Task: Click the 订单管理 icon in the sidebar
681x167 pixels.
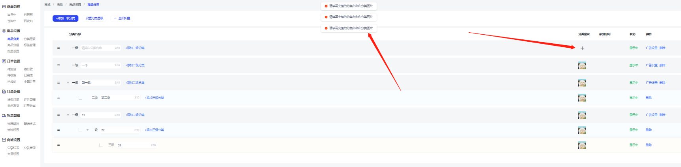Action: pyautogui.click(x=4, y=61)
